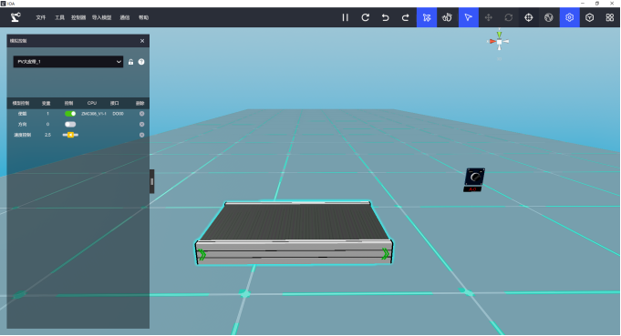Open the Help menu
Viewport: 621px width, 336px height.
tap(143, 17)
